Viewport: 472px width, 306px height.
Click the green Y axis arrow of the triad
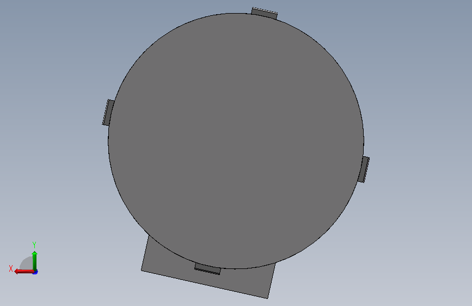click(35, 261)
